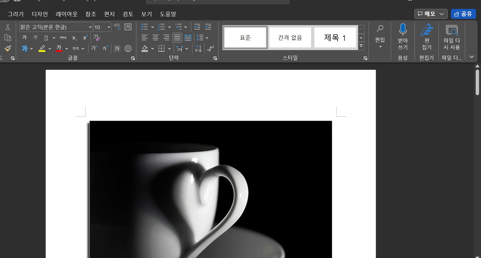Open font color dropdown arrow
Image resolution: width=481 pixels, height=258 pixels.
tap(67, 49)
